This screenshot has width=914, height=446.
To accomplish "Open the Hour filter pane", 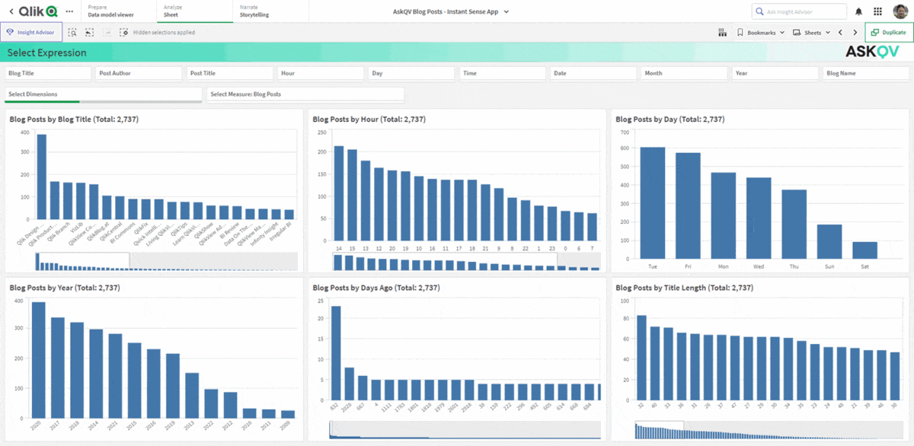I will click(321, 73).
